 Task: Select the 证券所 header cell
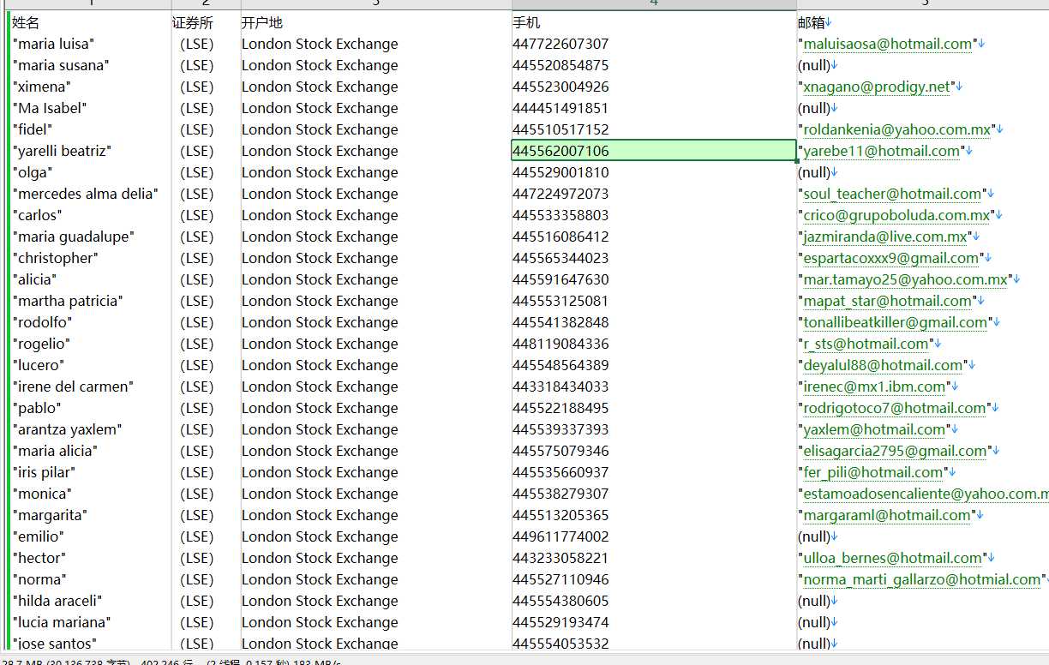click(x=193, y=23)
